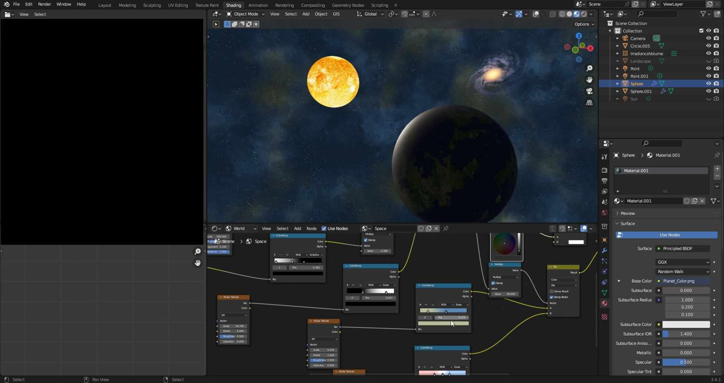Switch to the Shading workspace tab
The image size is (724, 383).
[233, 5]
